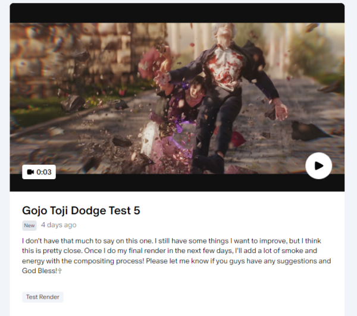Click the "New" badge under the title

(29, 226)
